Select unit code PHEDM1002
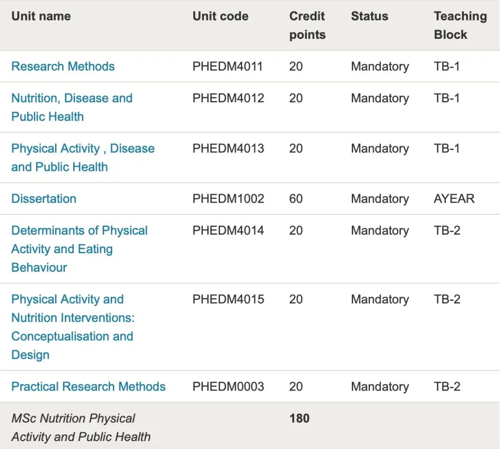Viewport: 500px width, 449px height. [x=228, y=199]
